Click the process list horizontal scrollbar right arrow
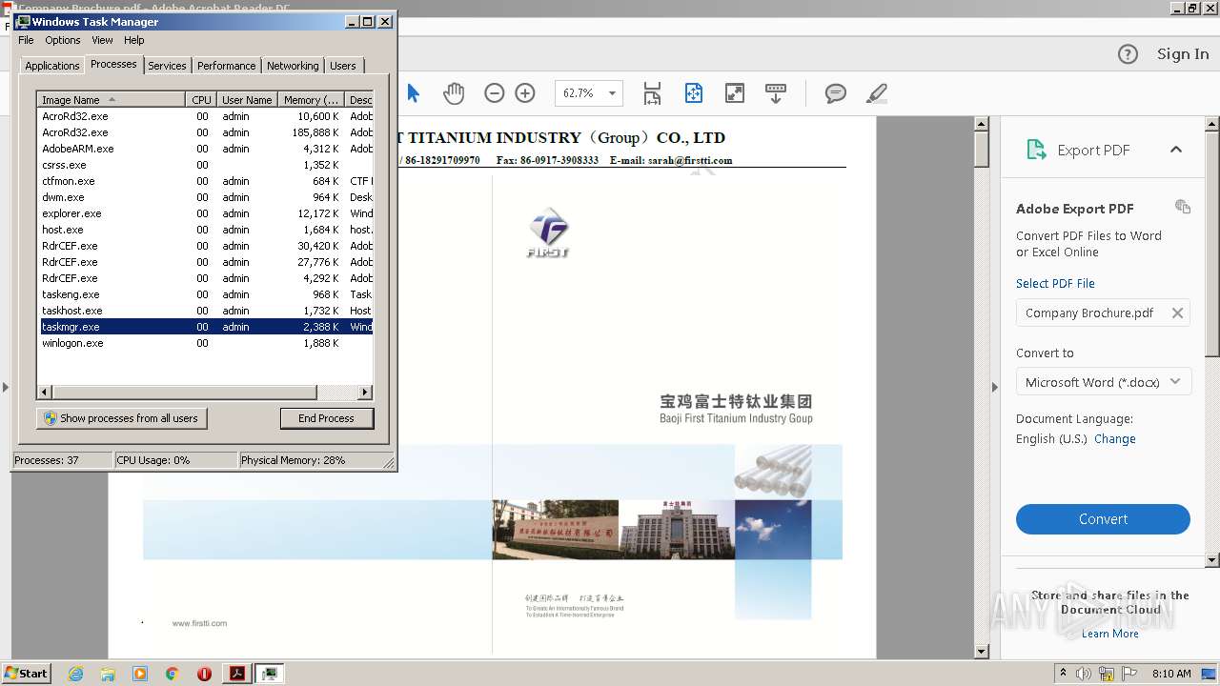 tap(365, 392)
